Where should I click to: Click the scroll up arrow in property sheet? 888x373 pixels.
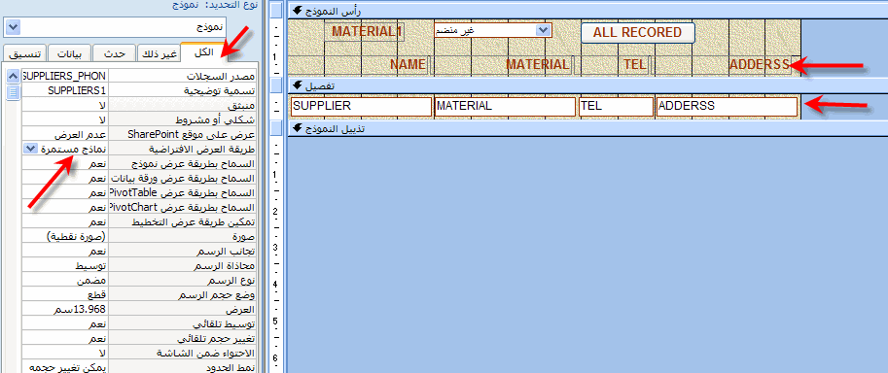coord(13,76)
